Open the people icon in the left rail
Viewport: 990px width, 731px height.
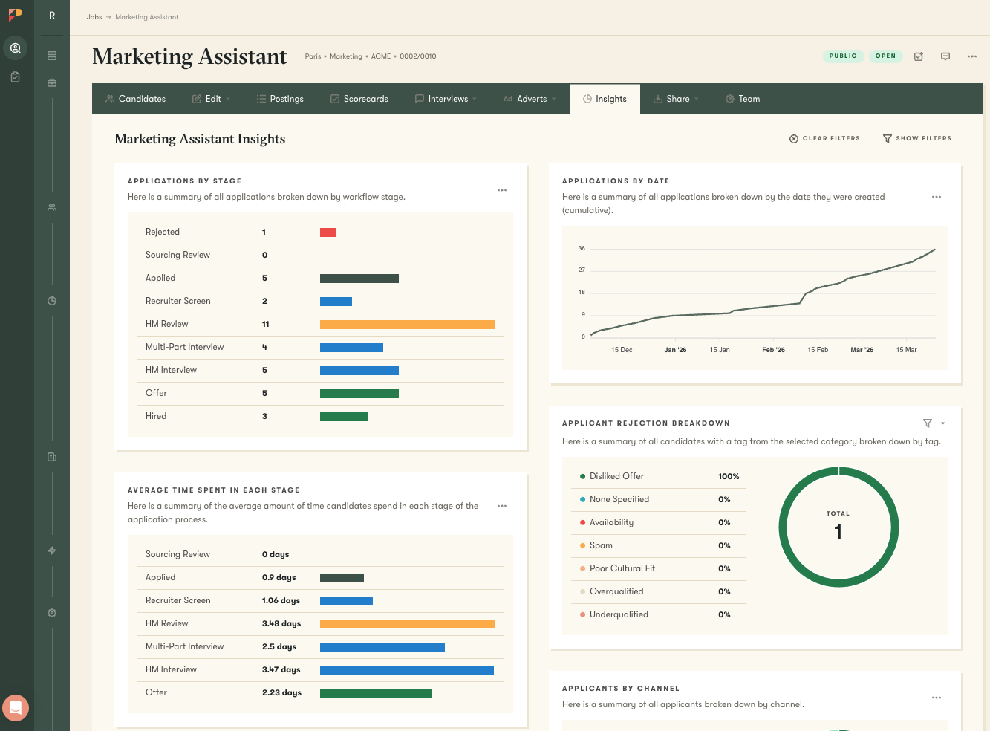point(51,207)
